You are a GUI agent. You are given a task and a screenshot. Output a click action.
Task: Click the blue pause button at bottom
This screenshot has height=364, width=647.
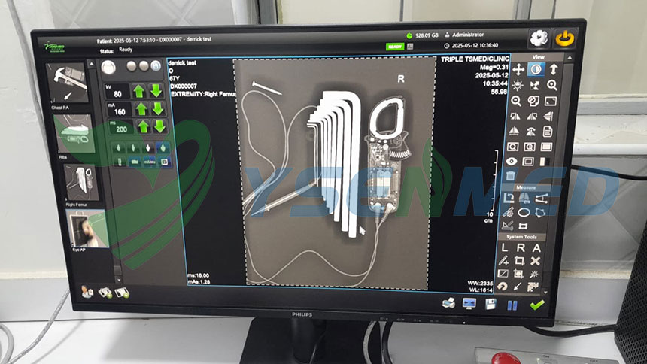[x=512, y=305]
